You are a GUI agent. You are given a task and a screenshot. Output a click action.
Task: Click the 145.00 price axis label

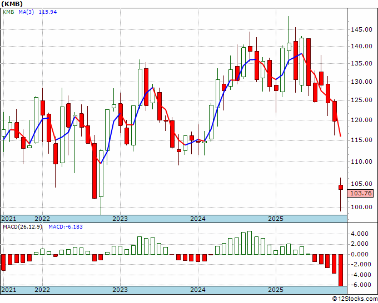tap(361, 29)
